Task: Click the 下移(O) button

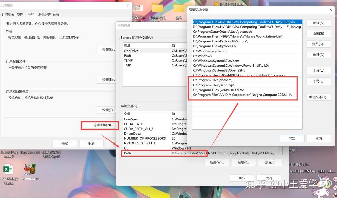Action: point(318,81)
